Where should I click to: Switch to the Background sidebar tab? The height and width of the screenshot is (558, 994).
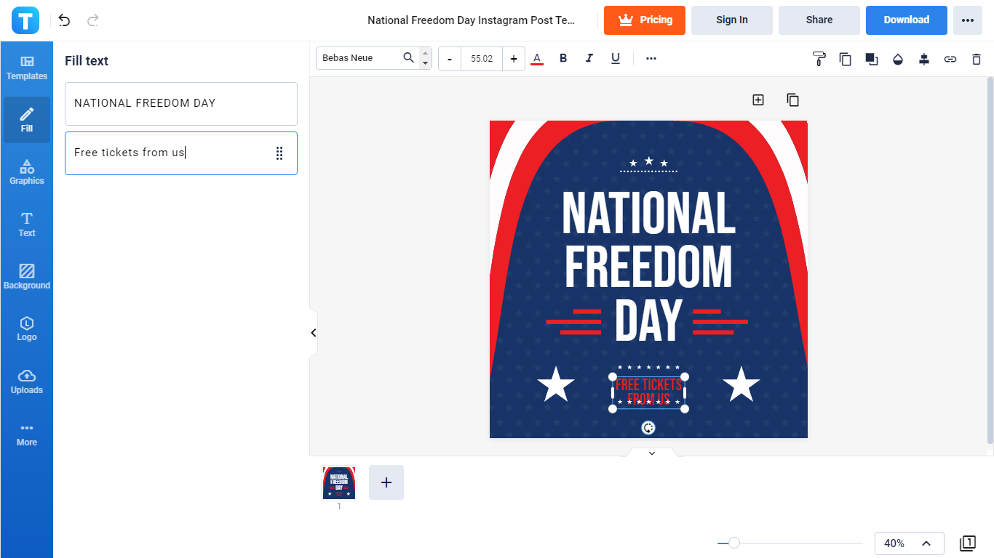(27, 277)
